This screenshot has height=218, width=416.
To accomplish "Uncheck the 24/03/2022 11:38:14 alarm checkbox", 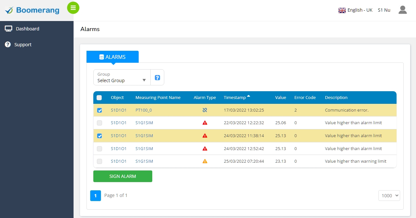I will [x=99, y=136].
